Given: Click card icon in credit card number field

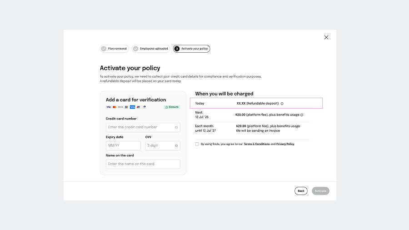Looking at the screenshot, I should (x=176, y=127).
